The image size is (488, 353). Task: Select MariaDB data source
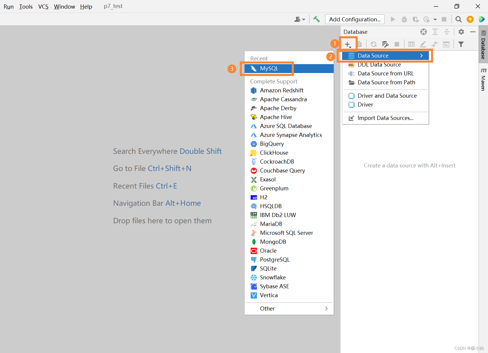pos(289,224)
